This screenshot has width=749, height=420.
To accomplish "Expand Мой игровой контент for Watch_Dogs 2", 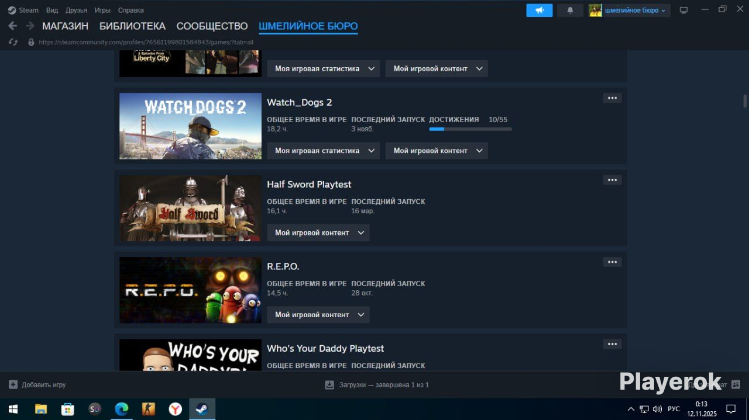I will pyautogui.click(x=437, y=151).
